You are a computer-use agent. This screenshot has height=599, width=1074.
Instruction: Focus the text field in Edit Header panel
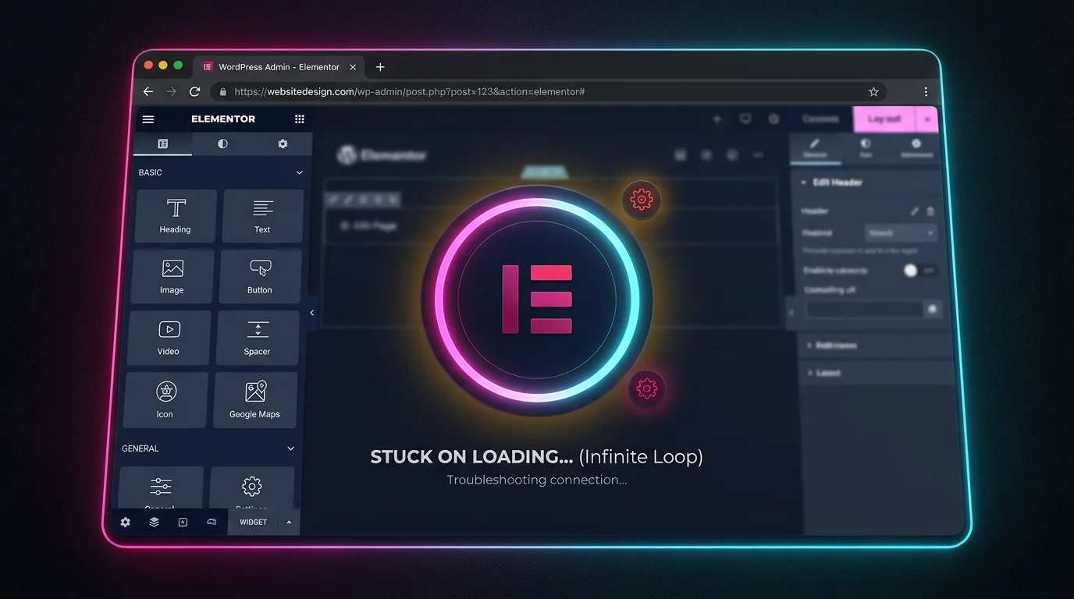tap(865, 310)
